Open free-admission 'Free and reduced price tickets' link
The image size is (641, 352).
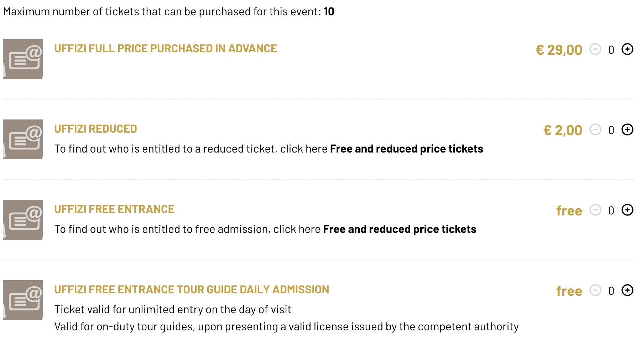(400, 229)
